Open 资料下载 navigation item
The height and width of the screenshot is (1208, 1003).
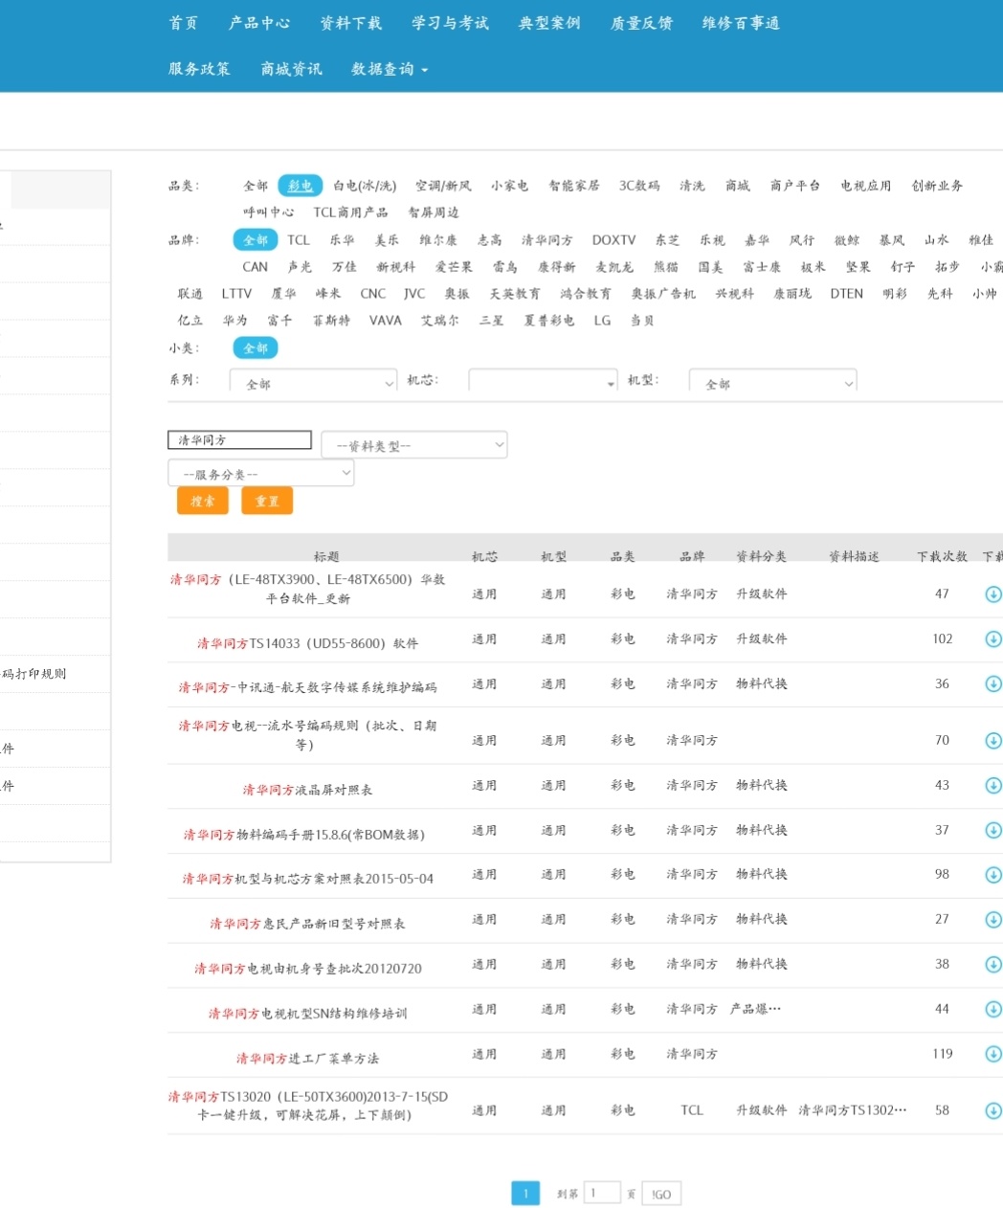click(350, 23)
